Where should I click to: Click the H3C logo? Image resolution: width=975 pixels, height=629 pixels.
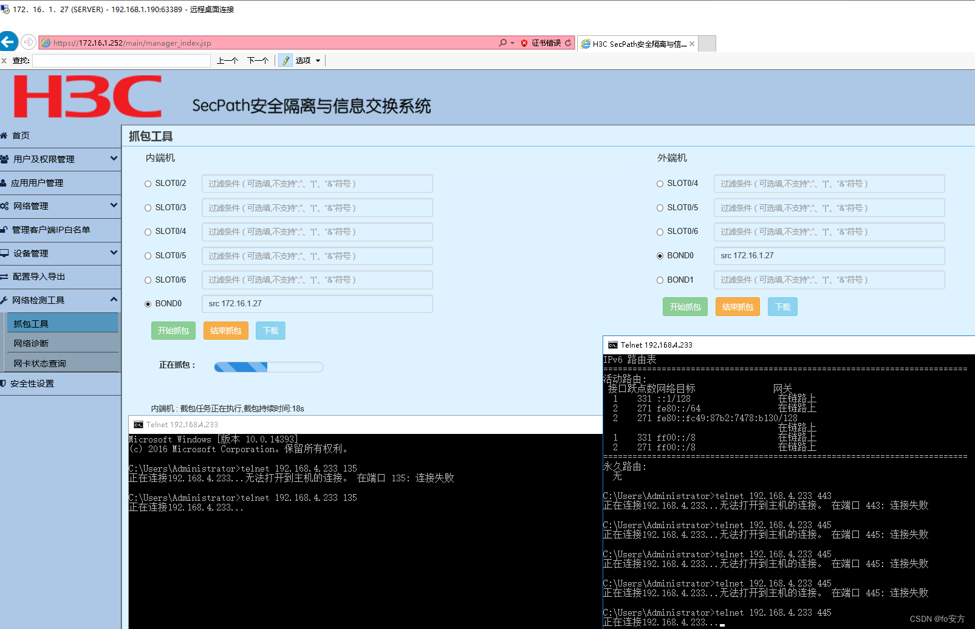(87, 97)
